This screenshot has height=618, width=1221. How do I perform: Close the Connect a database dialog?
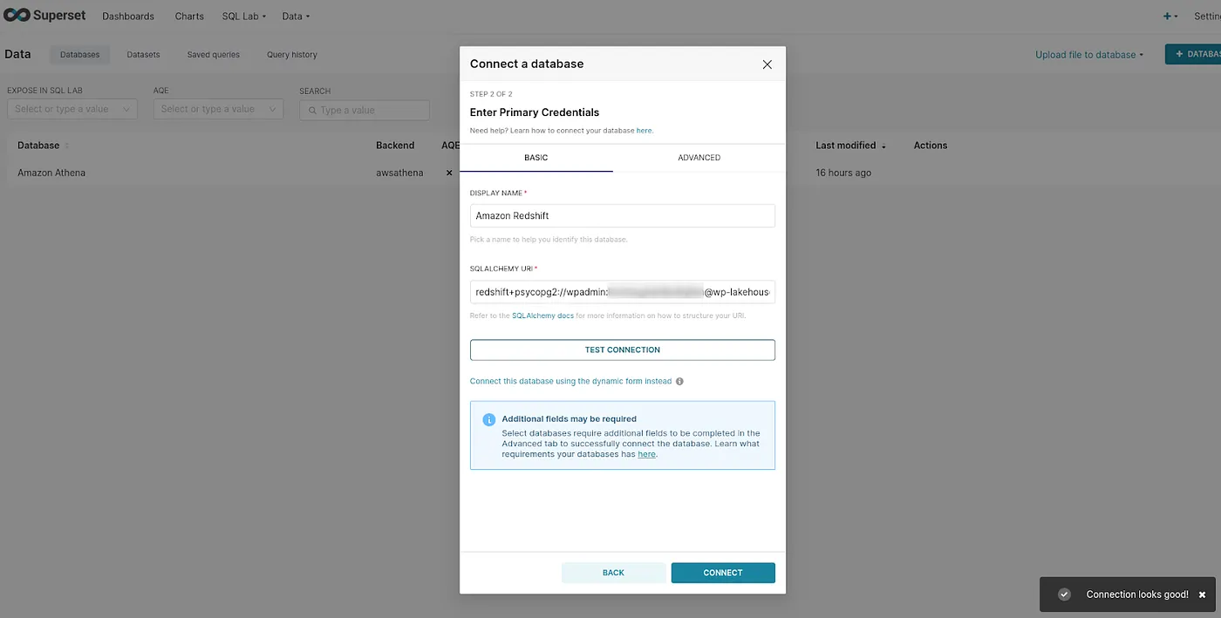[767, 65]
